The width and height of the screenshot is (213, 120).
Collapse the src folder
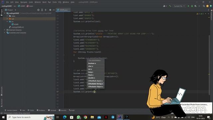pos(7,22)
